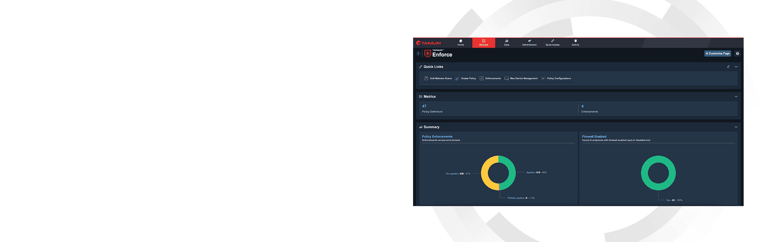
Task: Click the 4 Enforcements metric count
Action: (582, 106)
